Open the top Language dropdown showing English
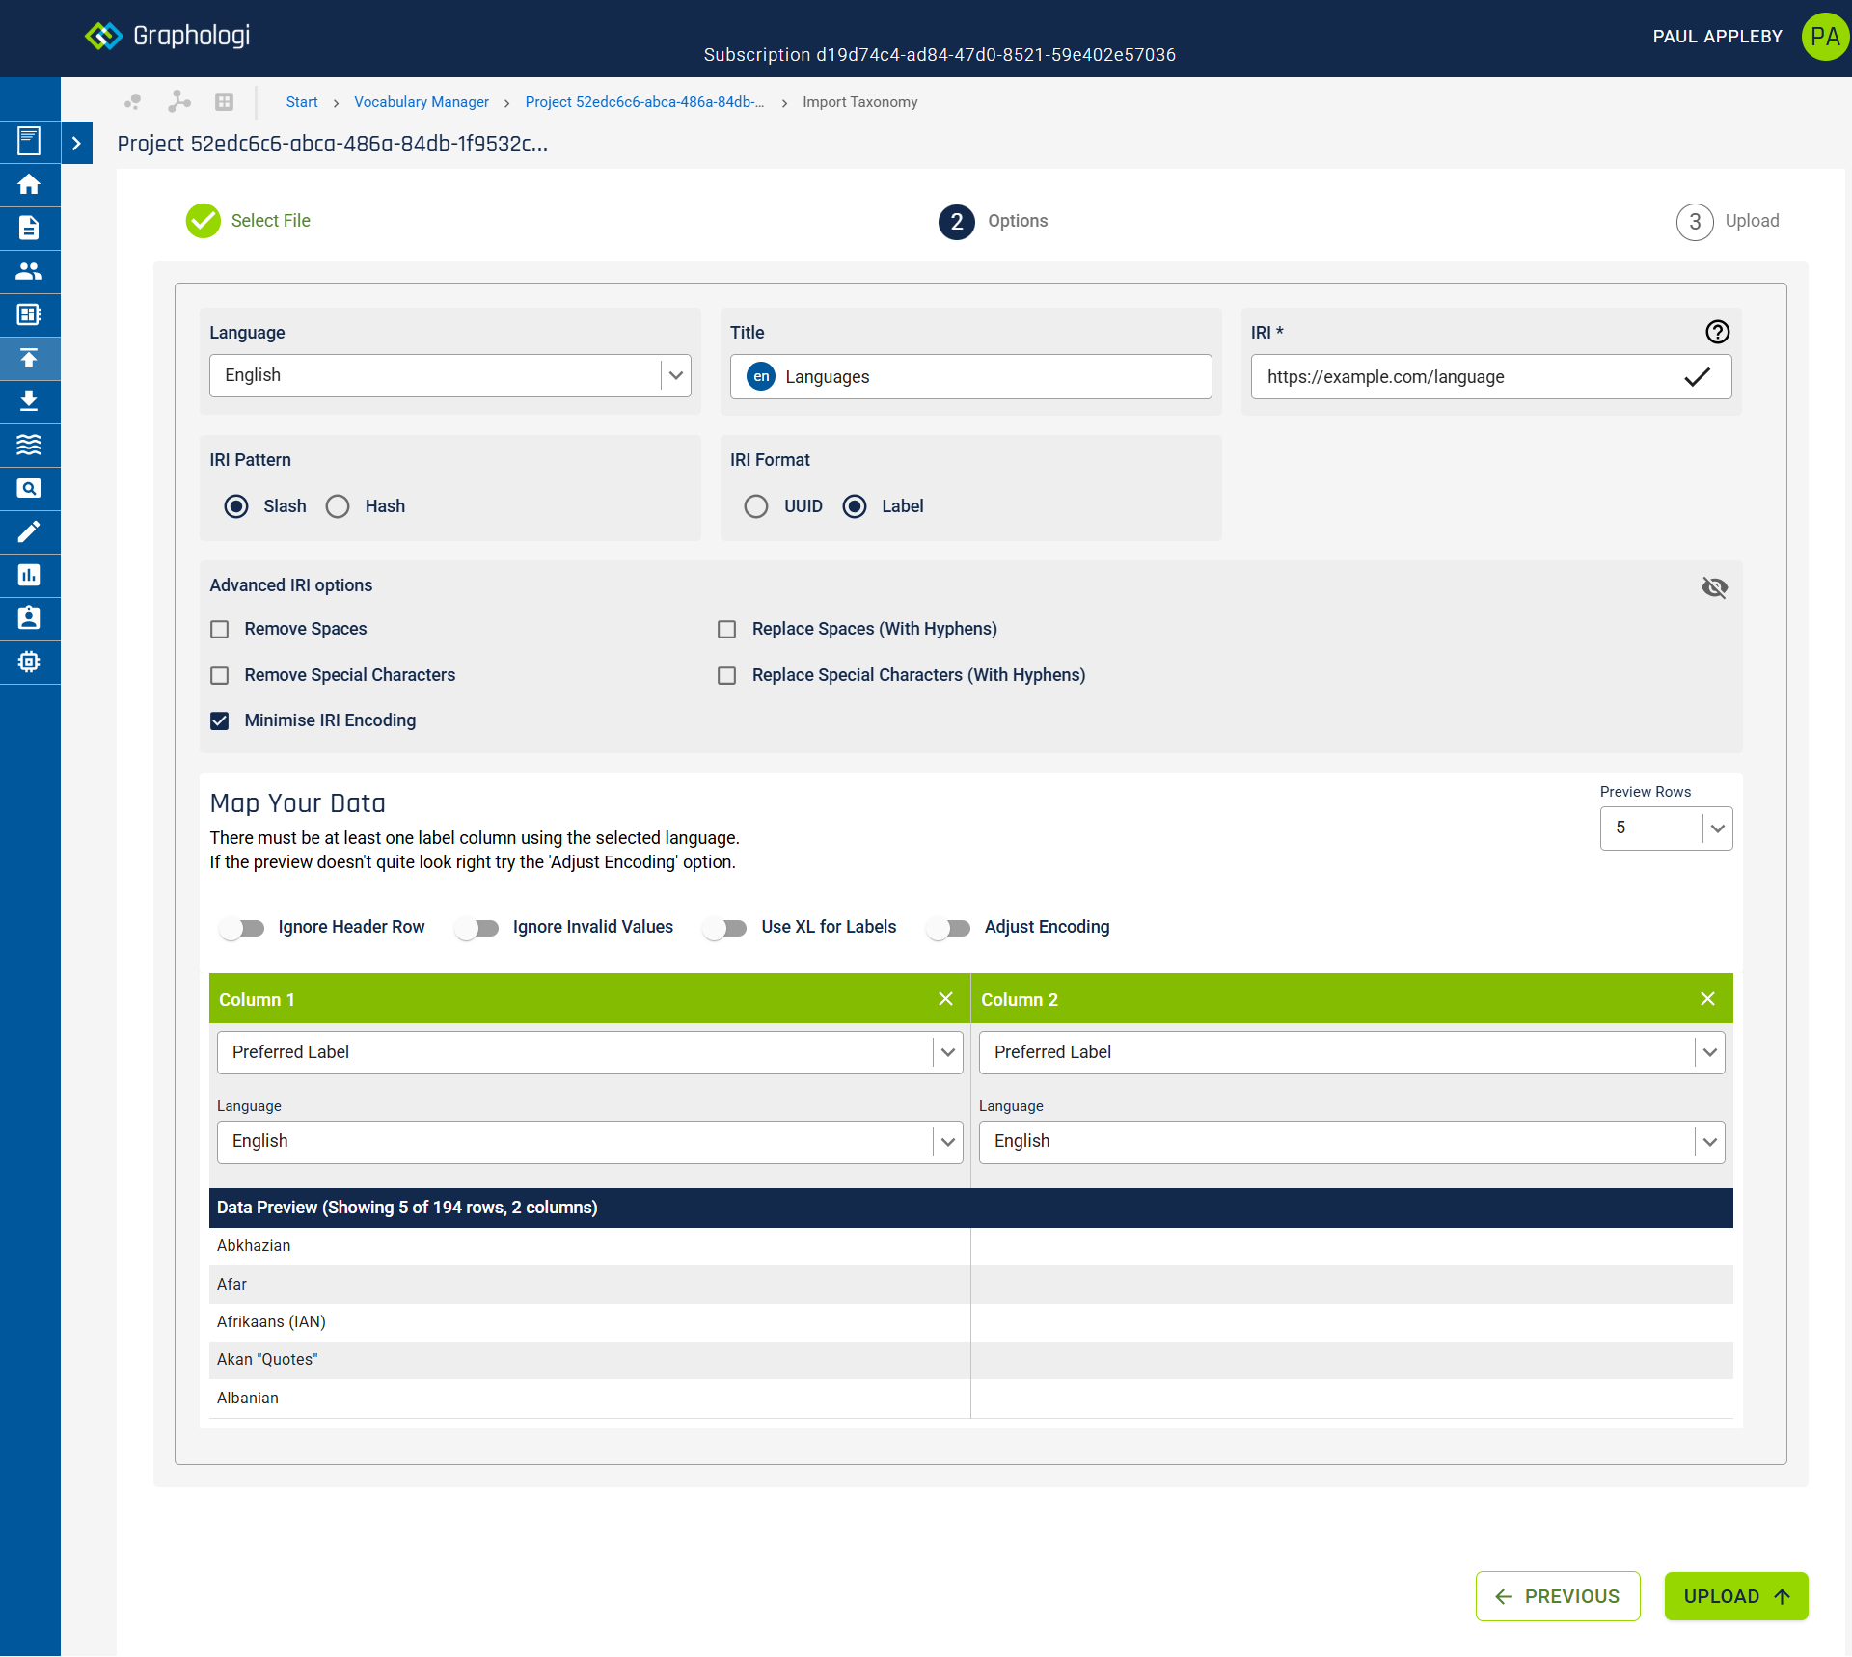 pyautogui.click(x=450, y=375)
